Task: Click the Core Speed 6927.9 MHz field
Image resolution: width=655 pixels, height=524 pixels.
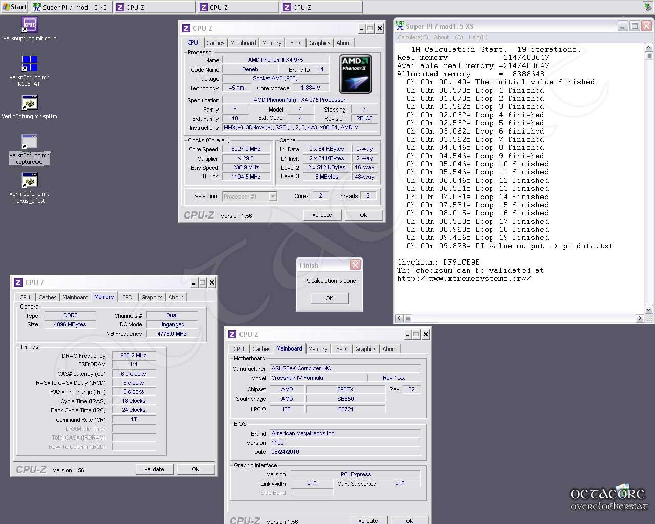Action: pos(246,149)
